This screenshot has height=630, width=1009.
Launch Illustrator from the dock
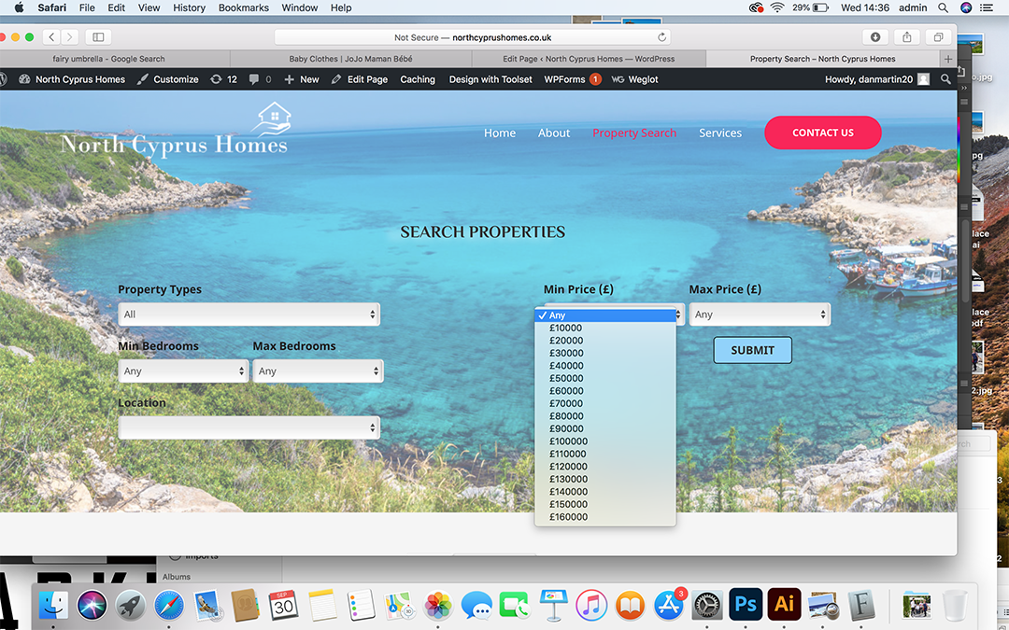[785, 605]
